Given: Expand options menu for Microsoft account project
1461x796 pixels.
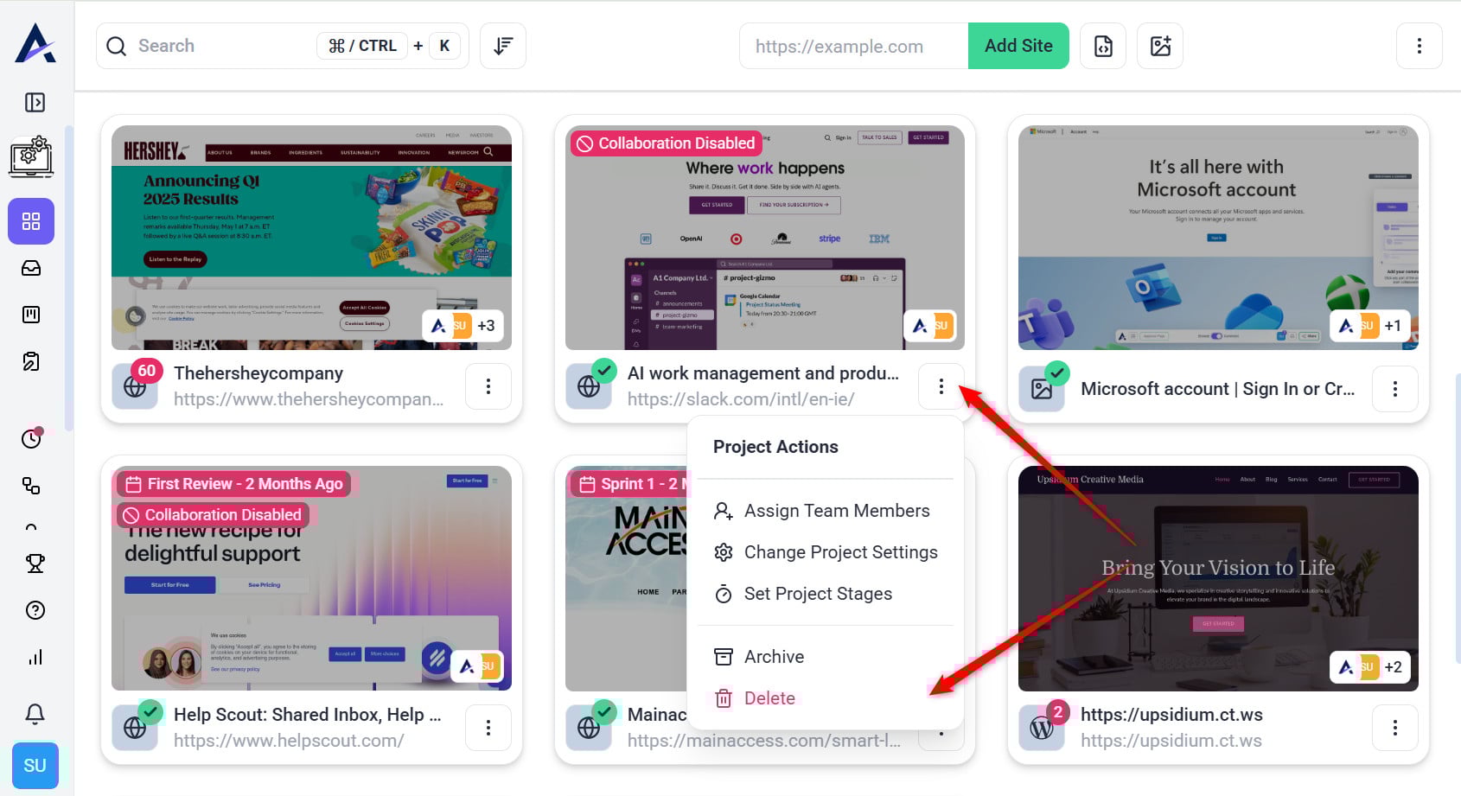Looking at the screenshot, I should [1394, 389].
